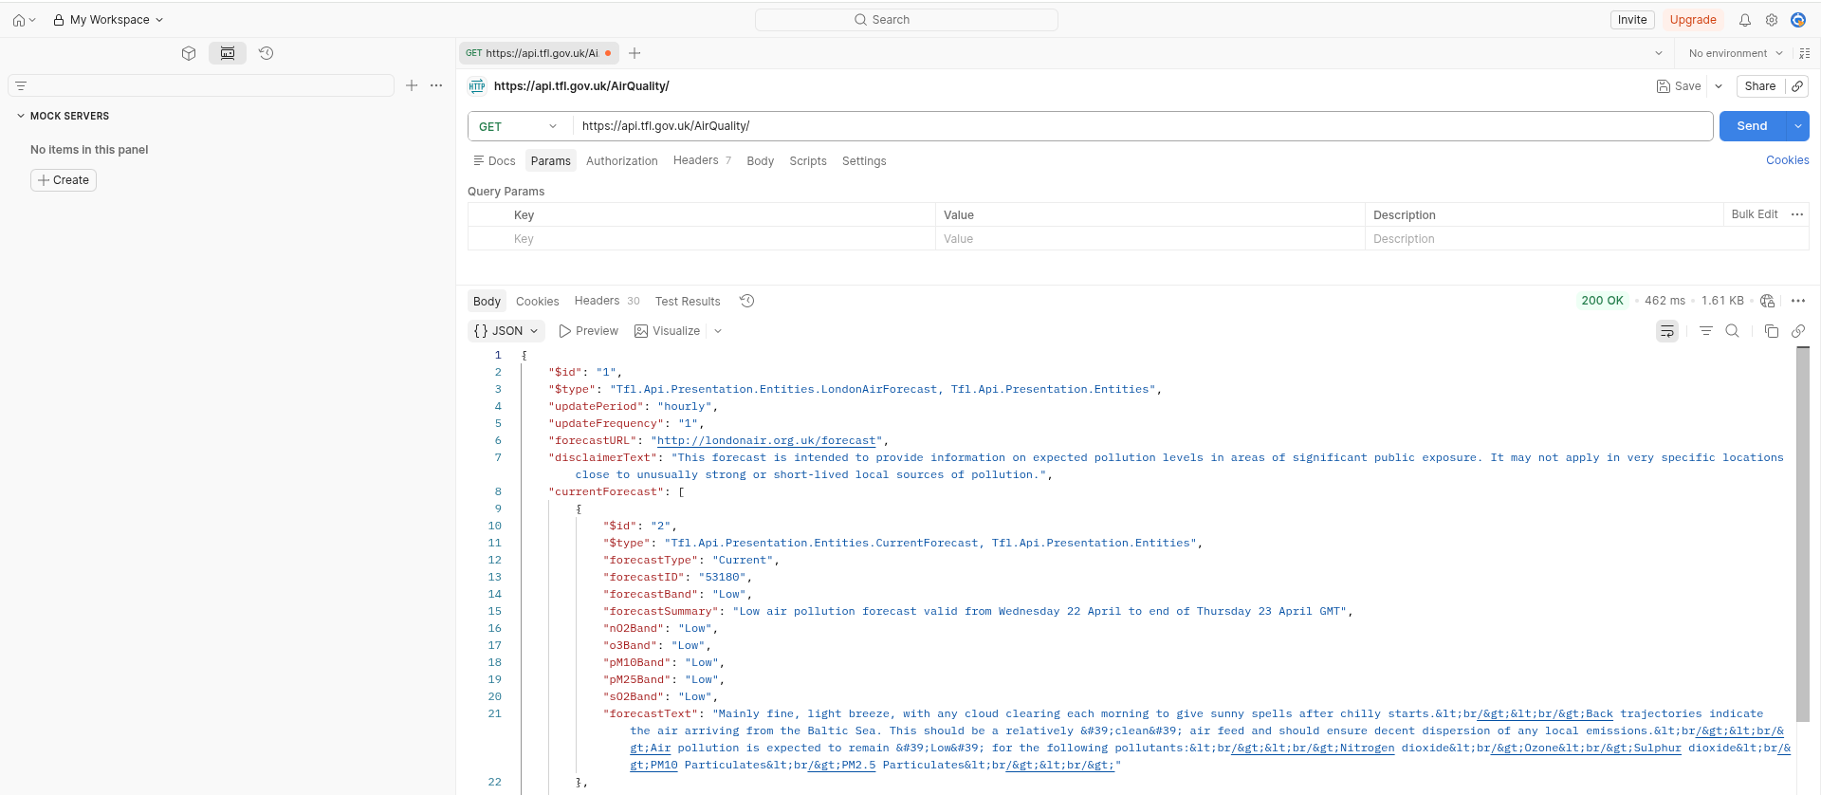Click the Cookies link
The width and height of the screenshot is (1821, 795).
1787,160
